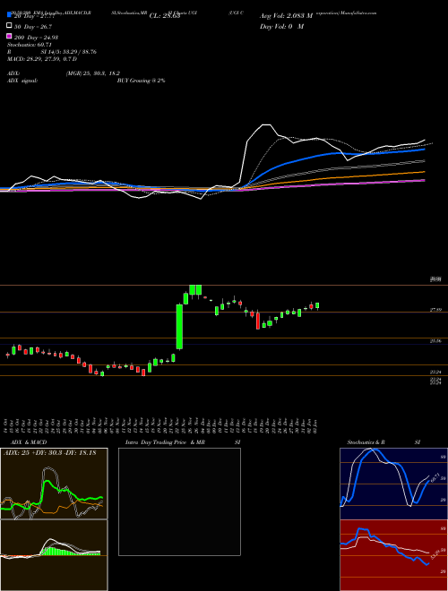
Task: Click the 'ADX signal:' label
Action: 22,81
